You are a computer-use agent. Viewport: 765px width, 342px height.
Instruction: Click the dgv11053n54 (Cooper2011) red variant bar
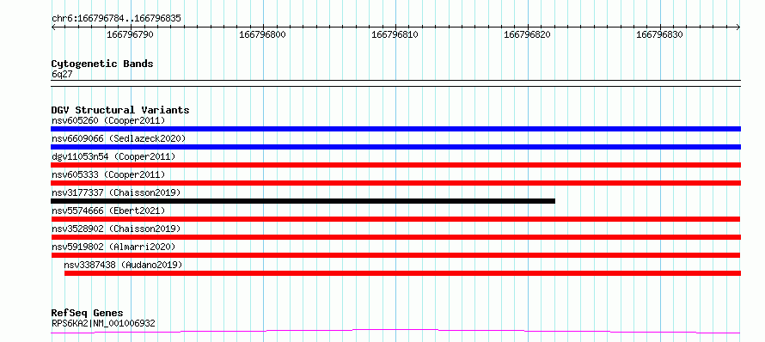click(395, 165)
